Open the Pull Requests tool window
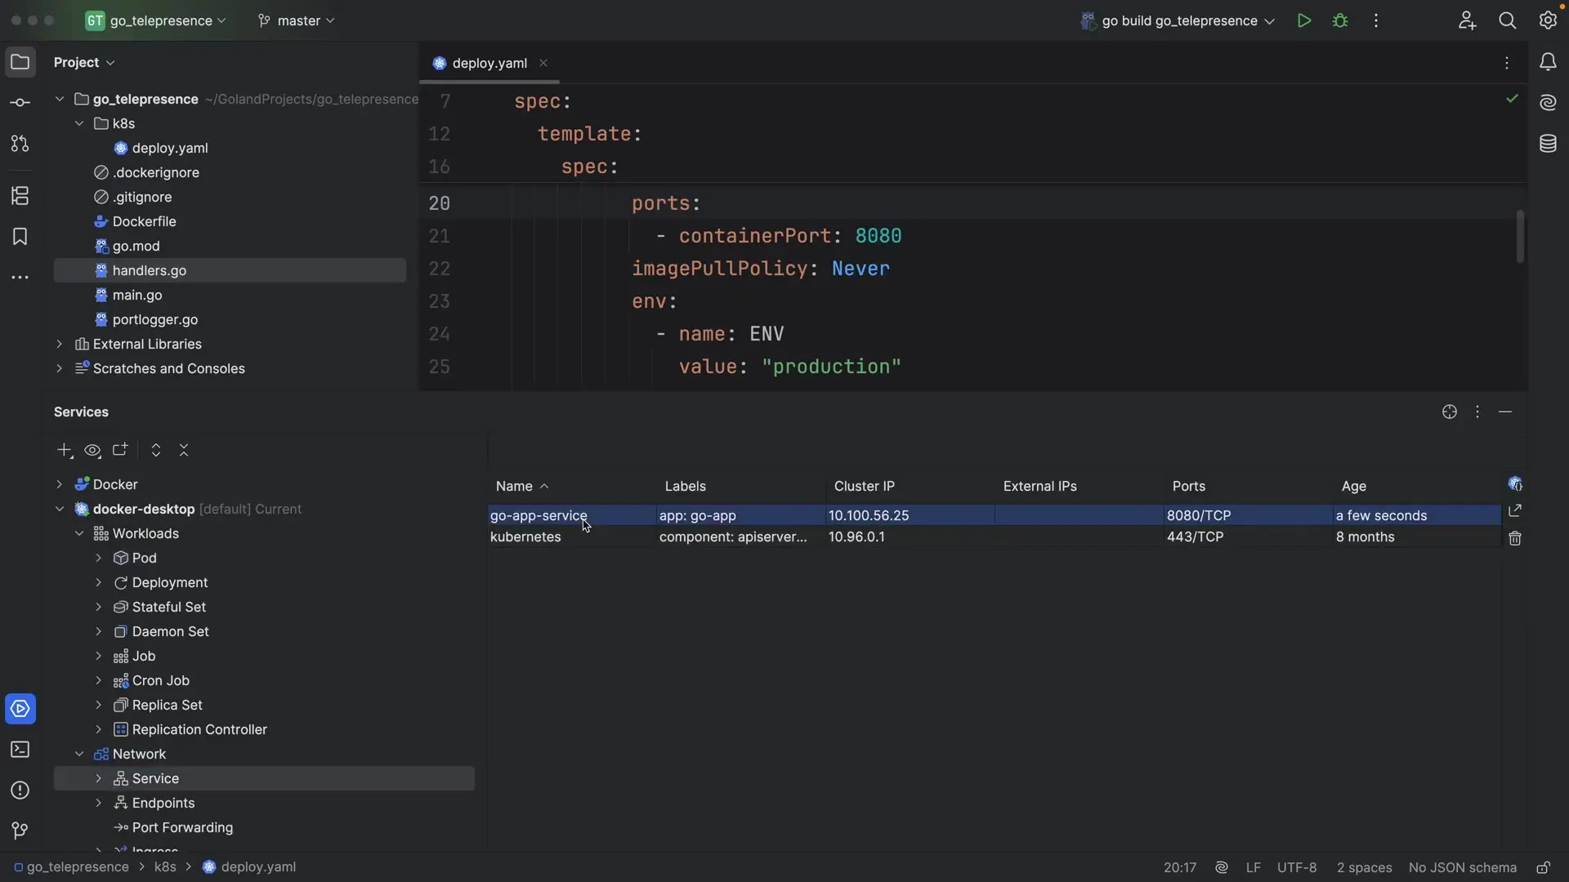Viewport: 1569px width, 882px height. pyautogui.click(x=20, y=144)
